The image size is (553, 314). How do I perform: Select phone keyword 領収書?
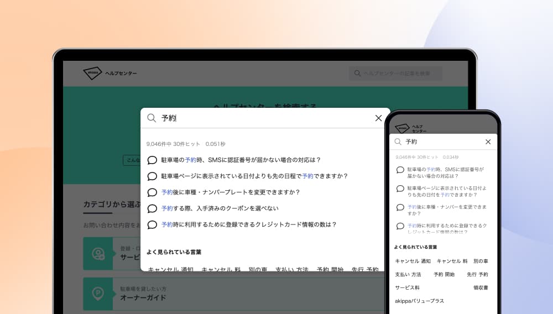pos(481,287)
